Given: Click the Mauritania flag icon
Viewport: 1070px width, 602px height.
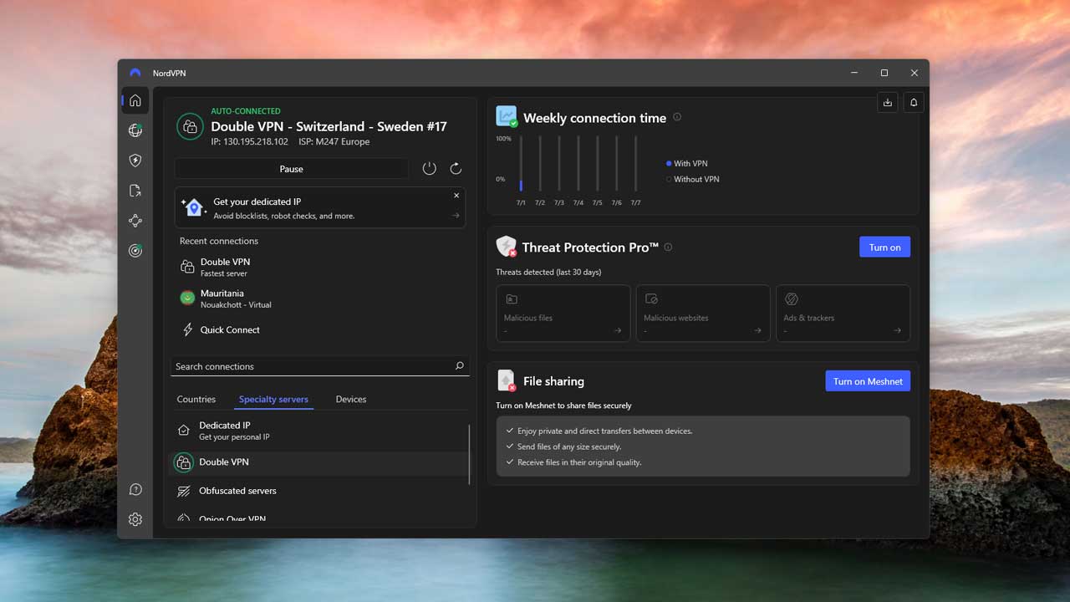Looking at the screenshot, I should [x=187, y=298].
